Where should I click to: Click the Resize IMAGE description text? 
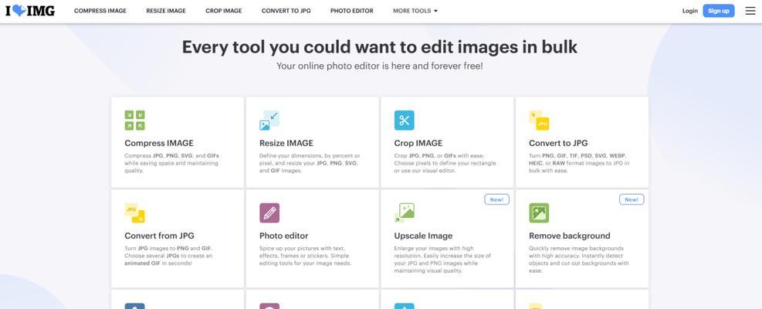coord(310,163)
